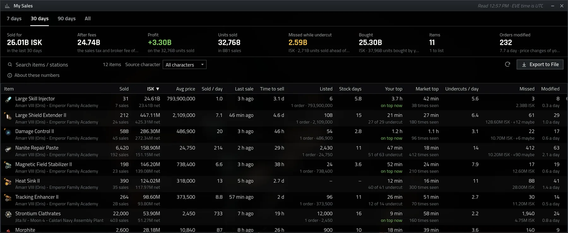Viewport: 568px width, 233px height.
Task: Click the Strontium Clathrates item icon
Action: pos(8,214)
